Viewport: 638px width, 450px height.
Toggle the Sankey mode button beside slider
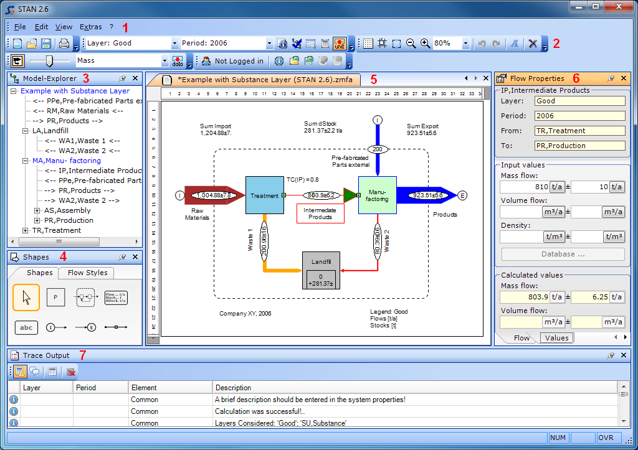17,61
